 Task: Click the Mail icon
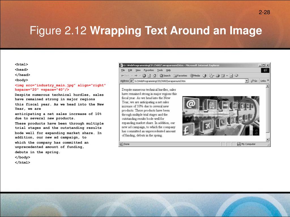point(211,76)
